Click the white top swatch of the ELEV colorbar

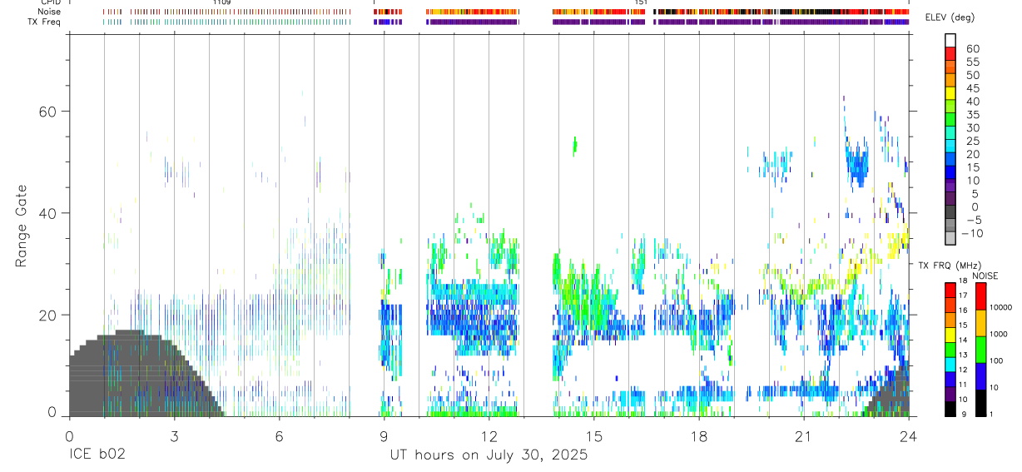tap(950, 39)
